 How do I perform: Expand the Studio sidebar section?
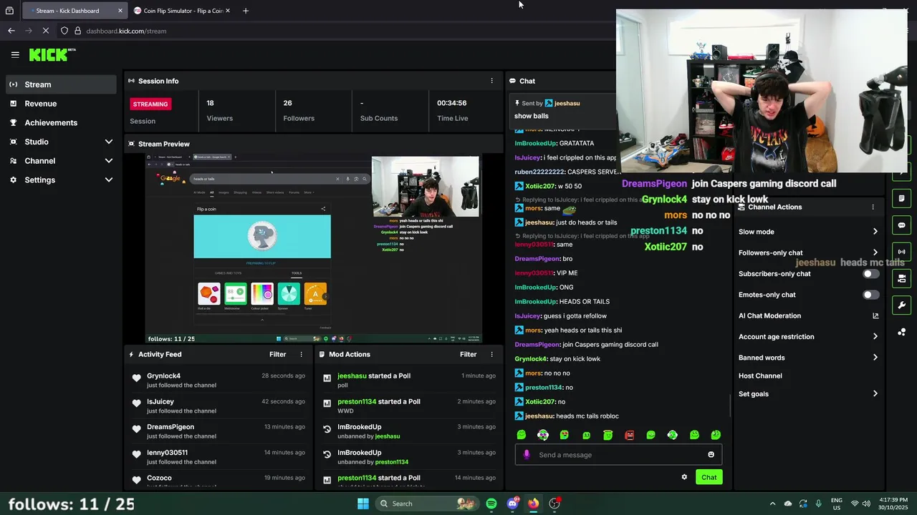(x=61, y=142)
